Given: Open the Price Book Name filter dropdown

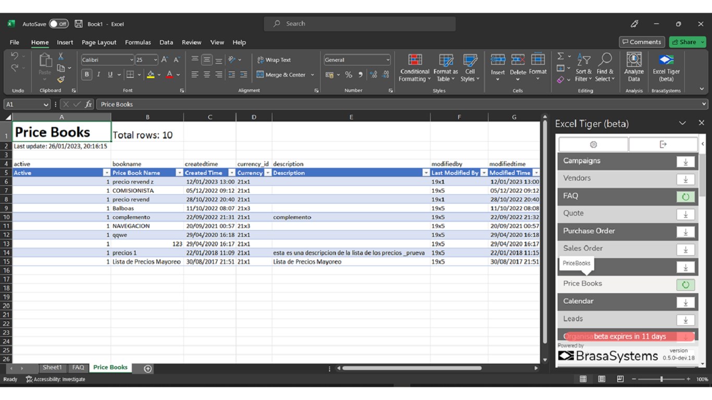Looking at the screenshot, I should (x=179, y=173).
